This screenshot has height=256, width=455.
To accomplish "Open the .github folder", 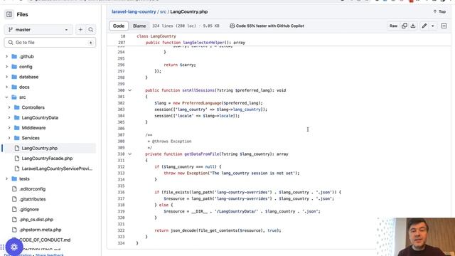I will coord(26,57).
